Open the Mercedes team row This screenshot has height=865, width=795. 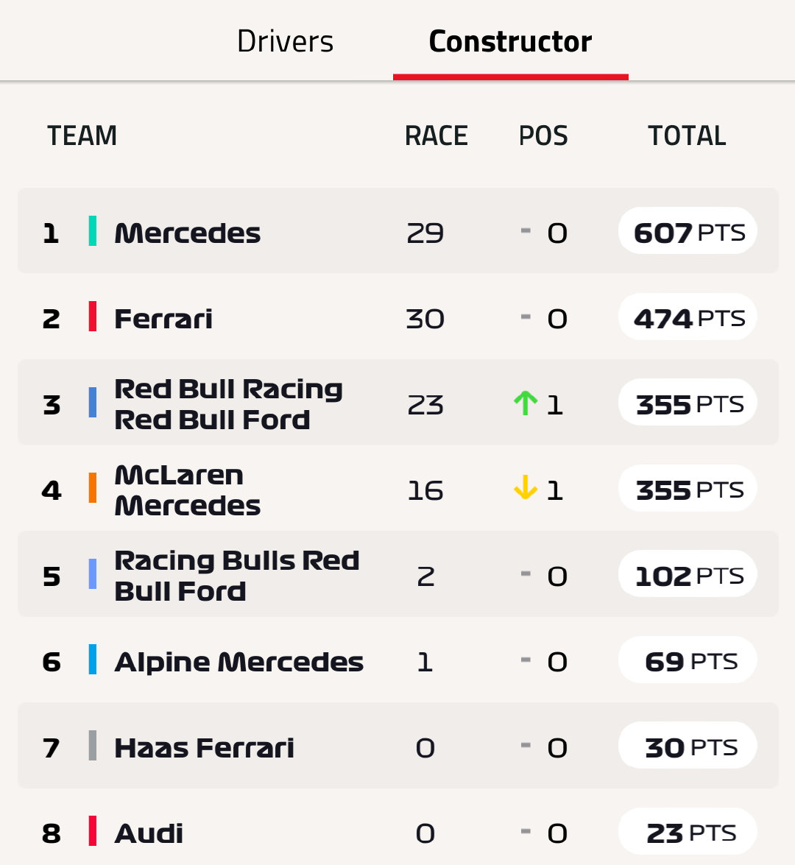click(397, 230)
